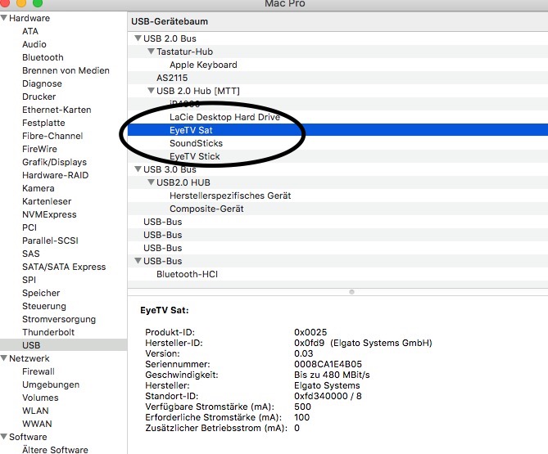This screenshot has height=454, width=548.
Task: Select Bluetooth-HCI in the device tree
Action: tap(337, 274)
